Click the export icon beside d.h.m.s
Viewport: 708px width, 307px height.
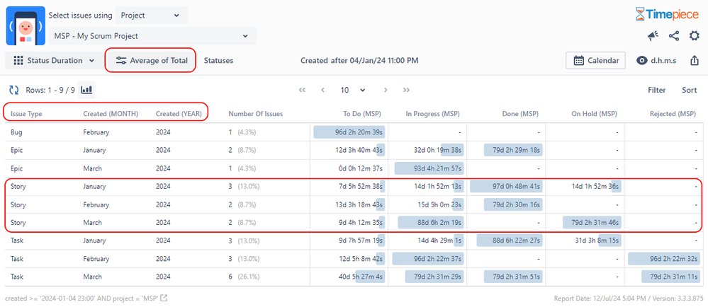click(x=695, y=60)
